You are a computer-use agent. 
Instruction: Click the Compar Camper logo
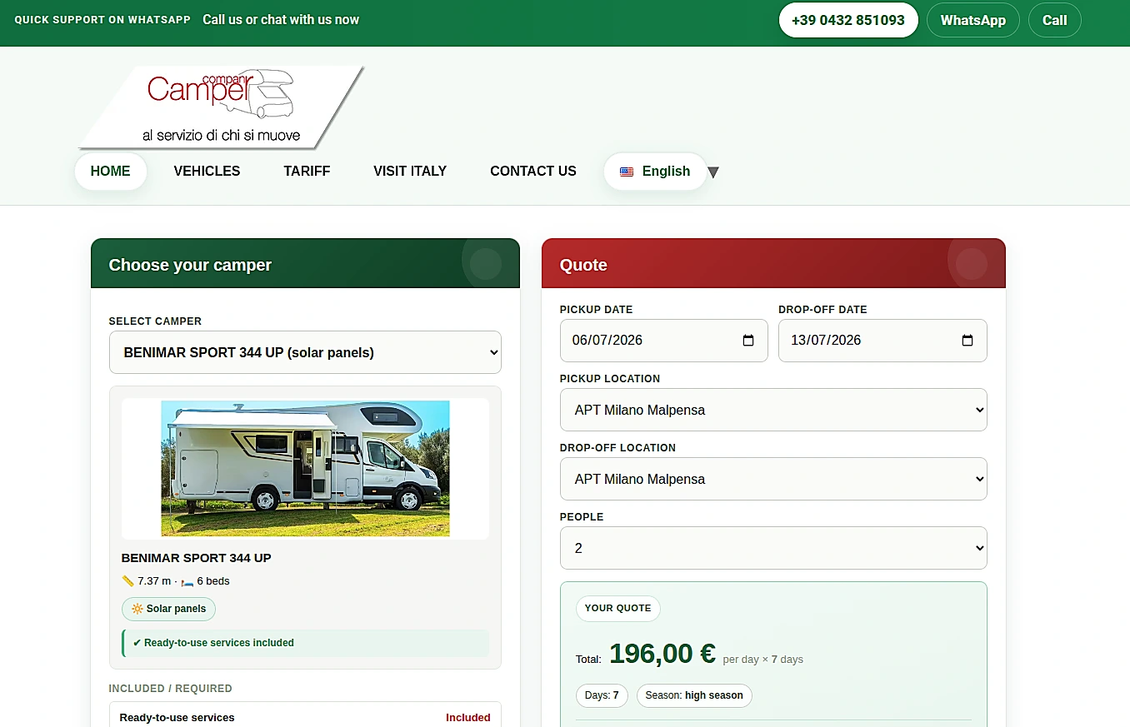click(222, 107)
